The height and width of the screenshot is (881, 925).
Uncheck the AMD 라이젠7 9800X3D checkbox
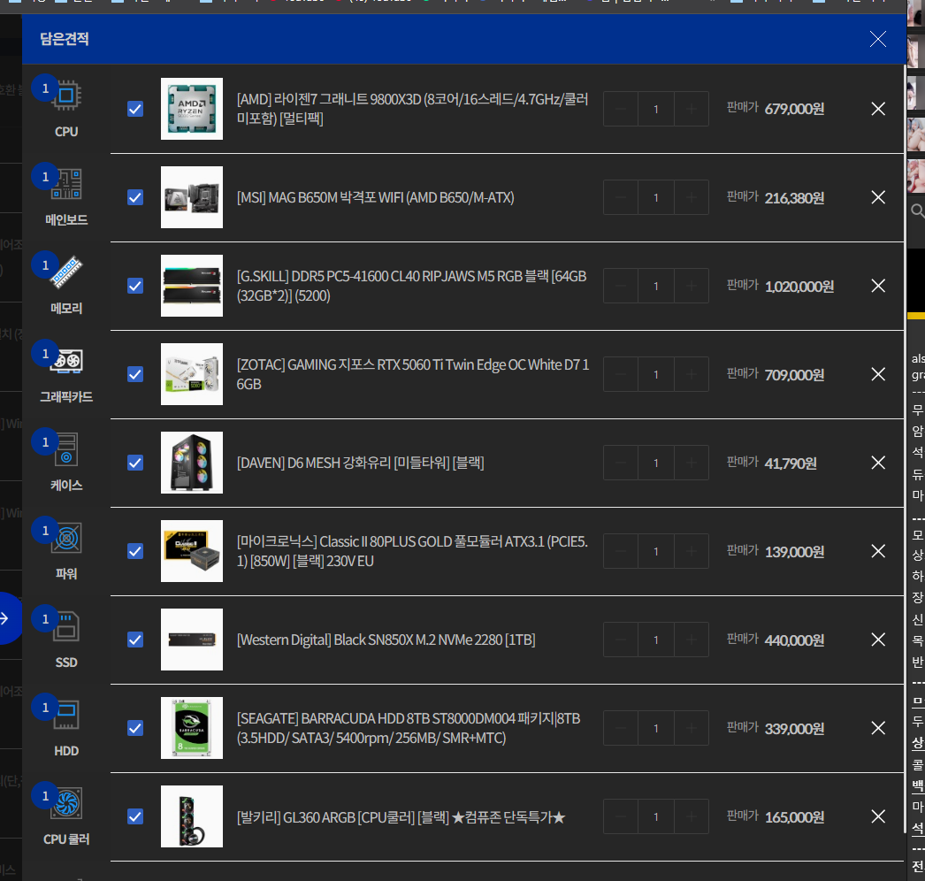[x=135, y=109]
